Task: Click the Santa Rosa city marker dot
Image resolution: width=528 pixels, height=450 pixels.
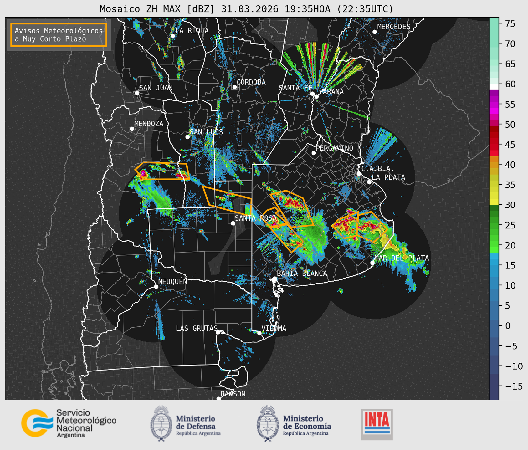Action: (233, 223)
